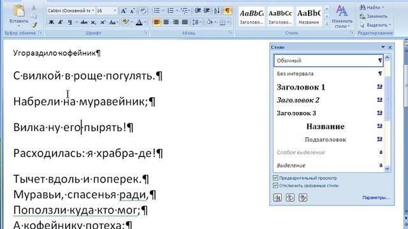
Task: Open the Найти (Find) dropdown
Action: pyautogui.click(x=372, y=8)
